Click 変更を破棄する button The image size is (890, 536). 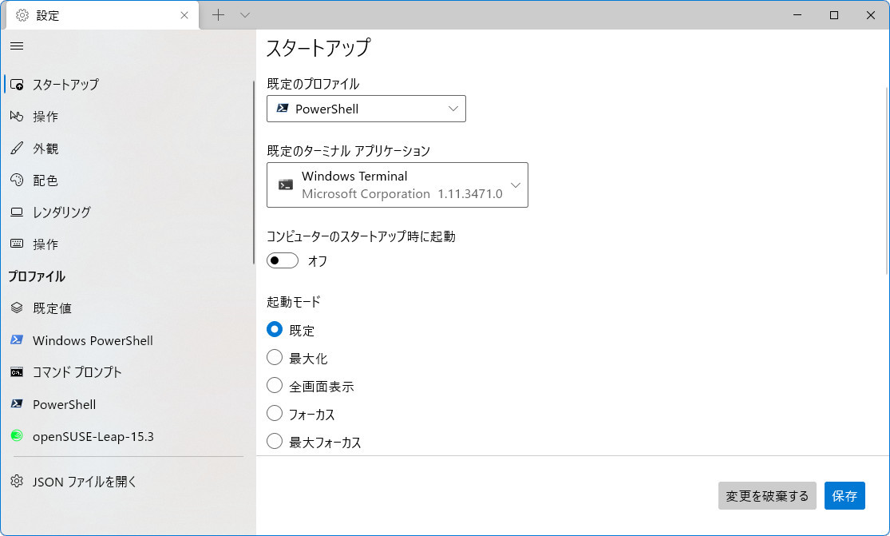pyautogui.click(x=767, y=496)
